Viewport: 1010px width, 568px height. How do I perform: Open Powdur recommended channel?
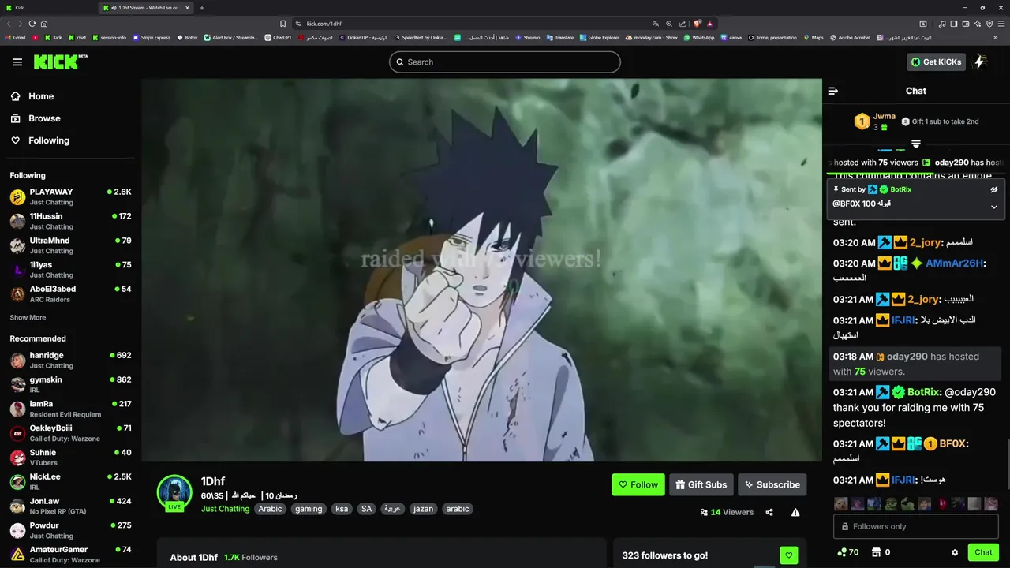point(70,530)
